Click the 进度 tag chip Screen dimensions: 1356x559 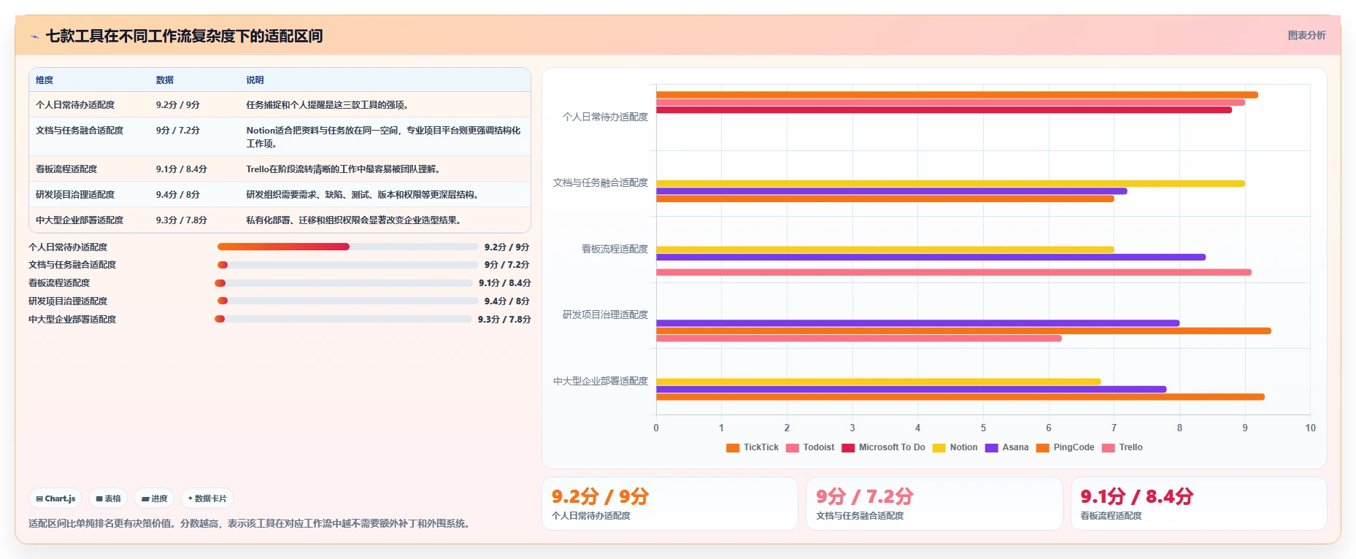[x=154, y=498]
